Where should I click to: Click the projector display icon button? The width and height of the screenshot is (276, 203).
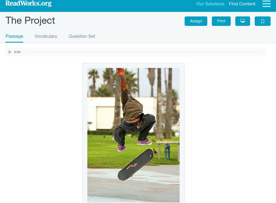coord(243,21)
